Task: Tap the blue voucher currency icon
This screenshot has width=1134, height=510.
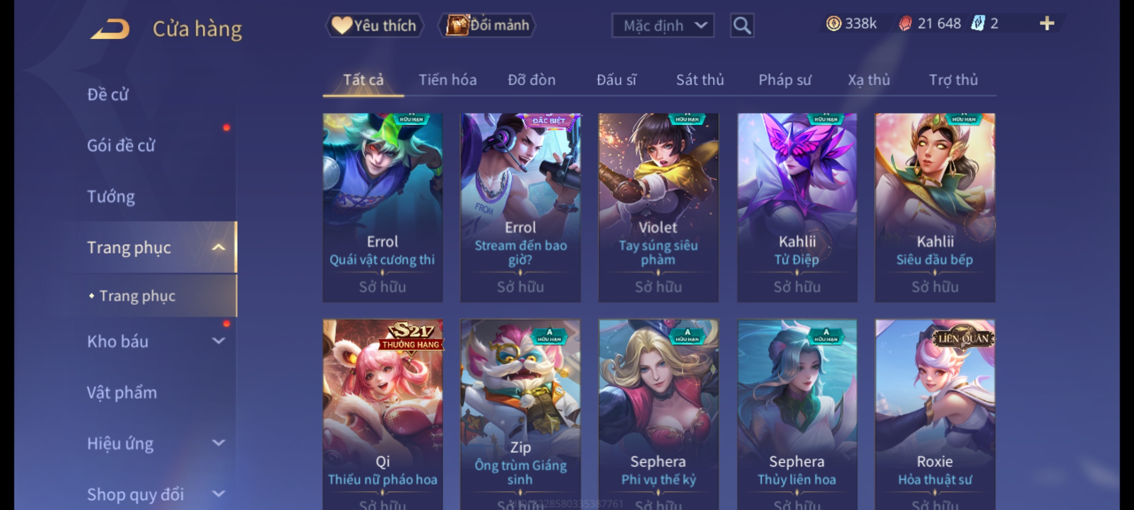Action: 978,24
